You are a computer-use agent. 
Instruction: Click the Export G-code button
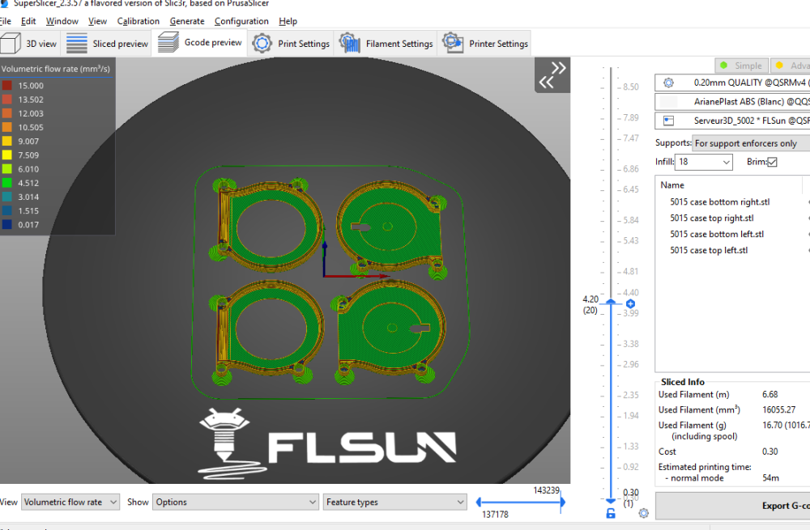(x=733, y=506)
